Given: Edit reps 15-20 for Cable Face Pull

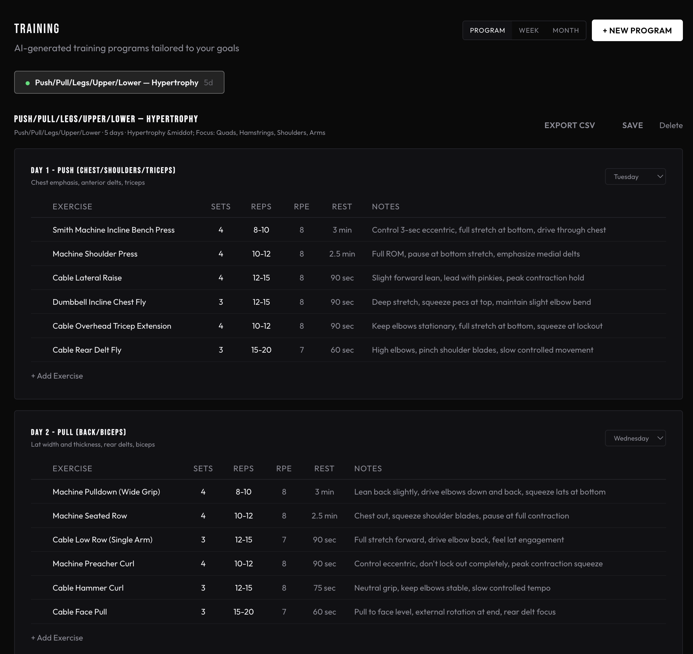Looking at the screenshot, I should click(243, 612).
